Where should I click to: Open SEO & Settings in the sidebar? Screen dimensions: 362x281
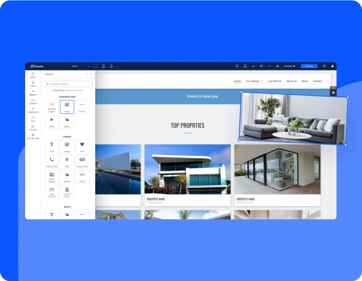point(33,136)
